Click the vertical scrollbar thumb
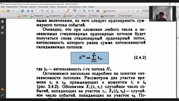179x101 pixels. 178,38
